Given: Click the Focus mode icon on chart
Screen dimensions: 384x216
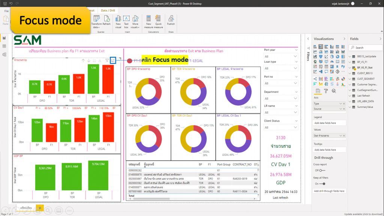Looking at the screenshot, I should (113, 60).
